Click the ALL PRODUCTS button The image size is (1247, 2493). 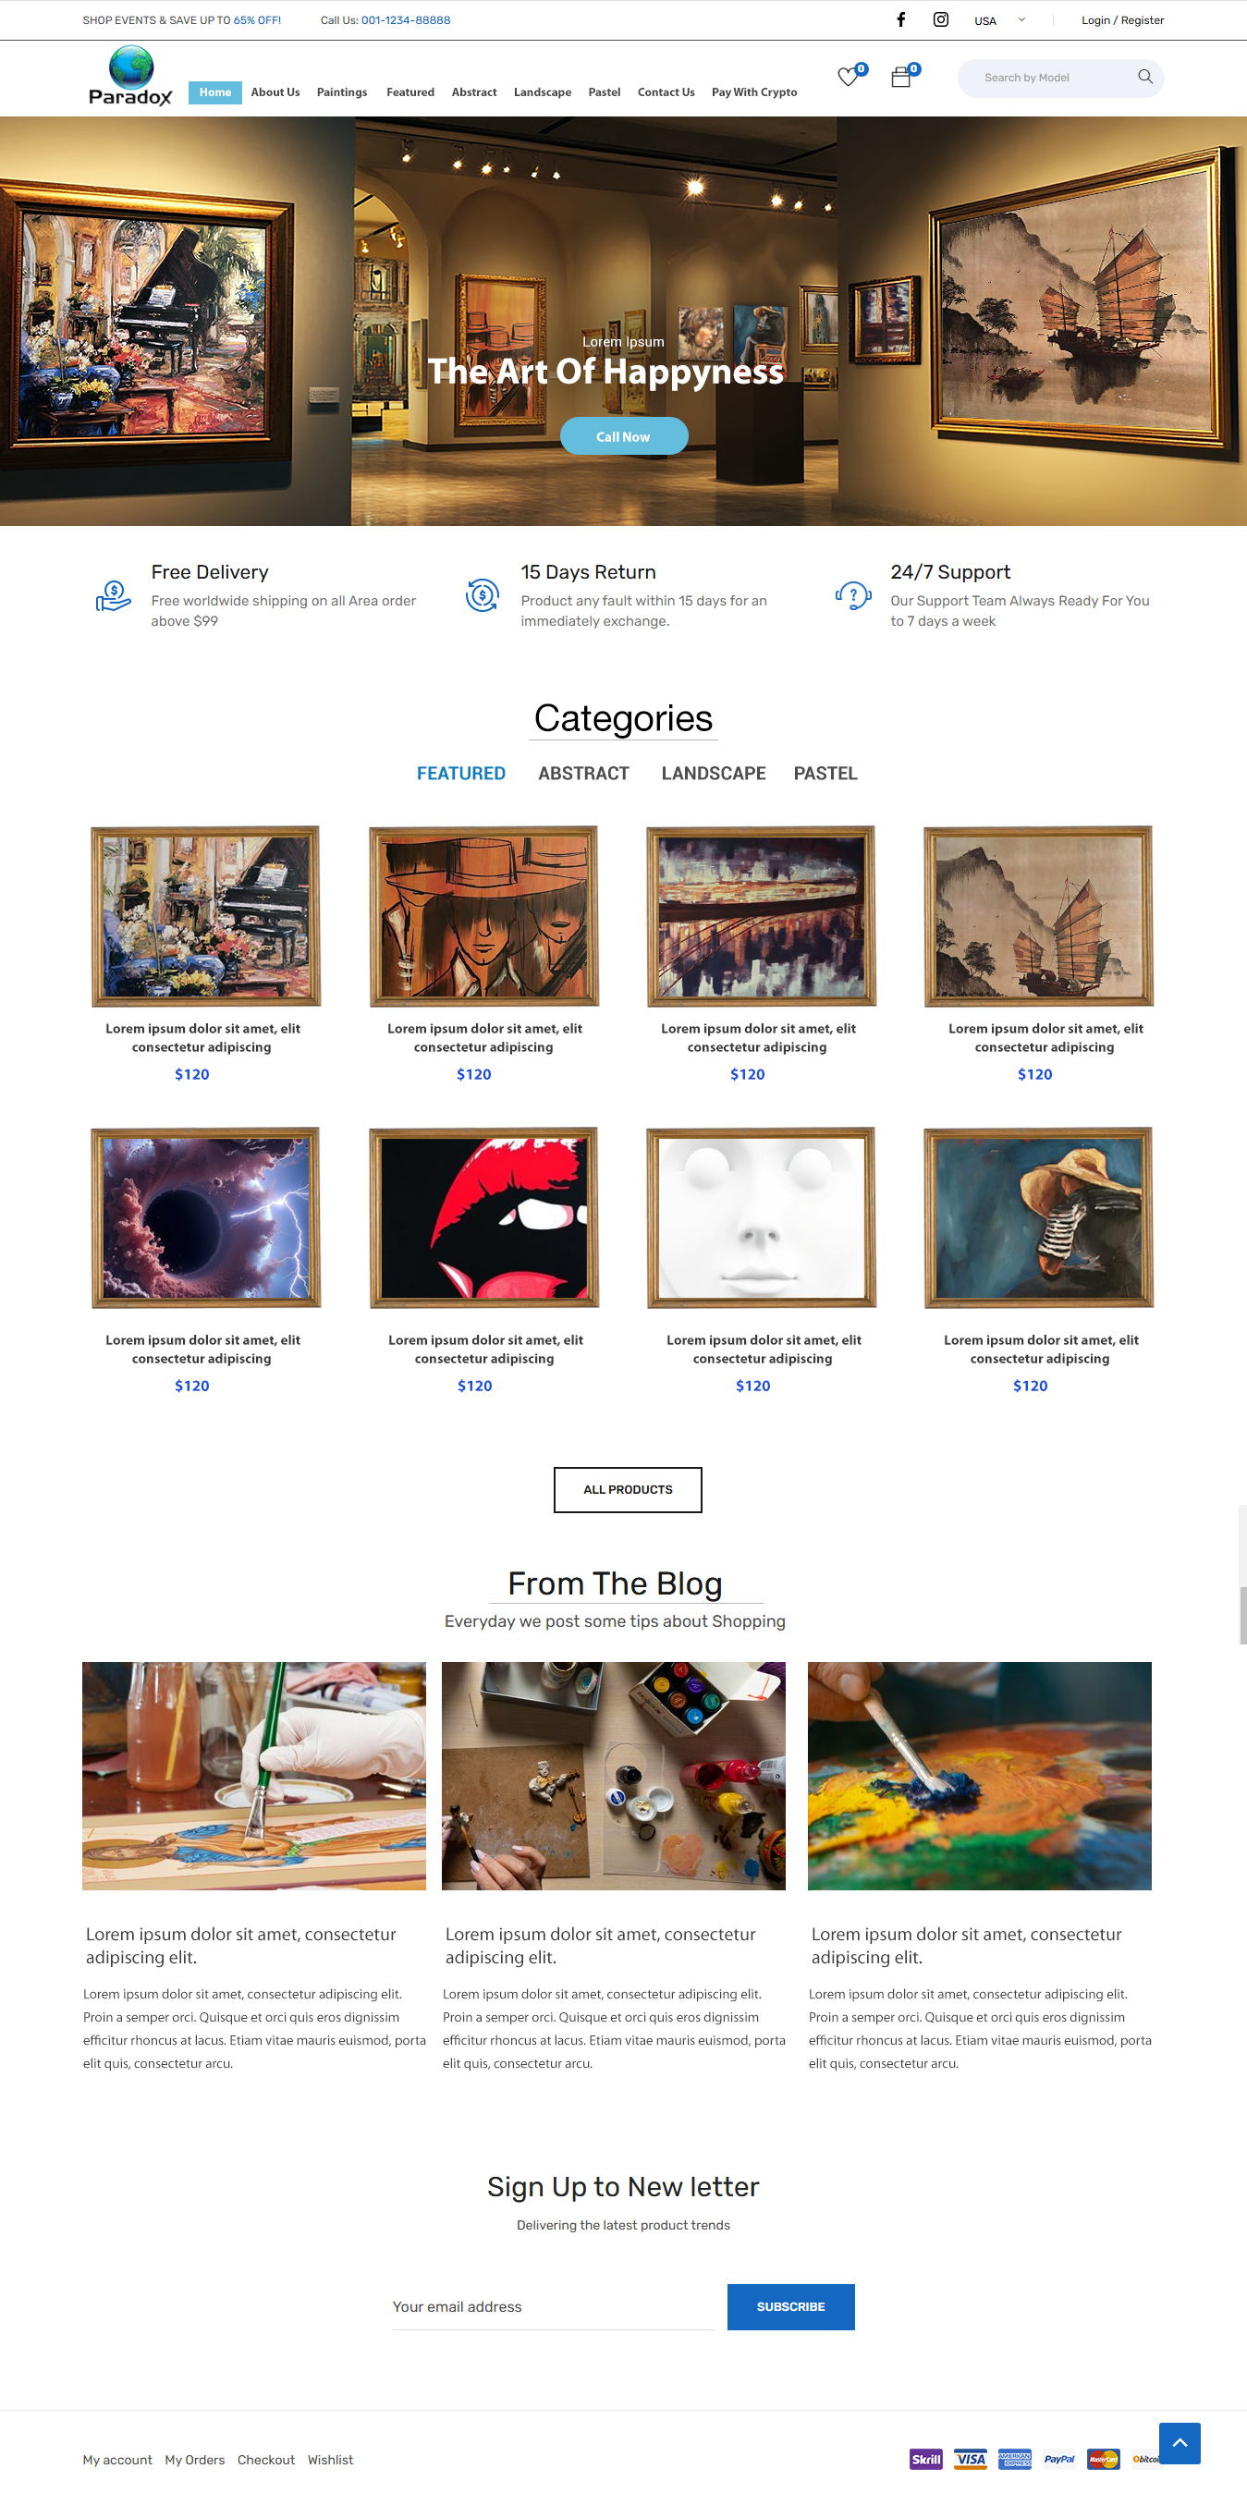pos(628,1489)
